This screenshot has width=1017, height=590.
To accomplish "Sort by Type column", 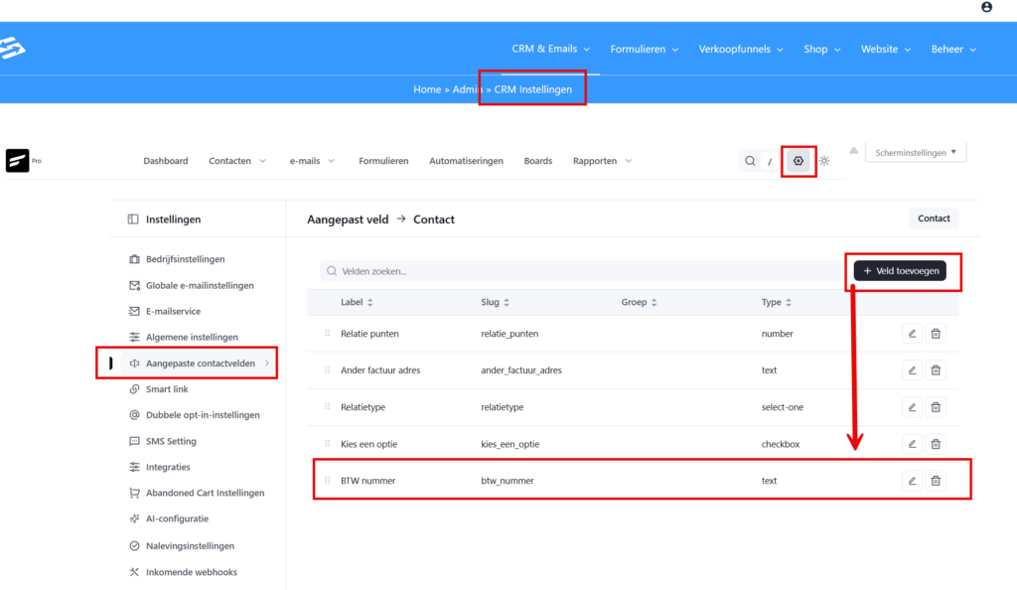I will 777,302.
